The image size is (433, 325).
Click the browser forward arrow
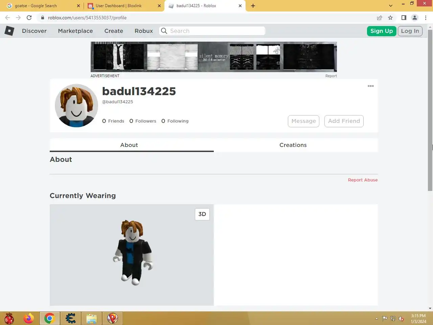18,18
